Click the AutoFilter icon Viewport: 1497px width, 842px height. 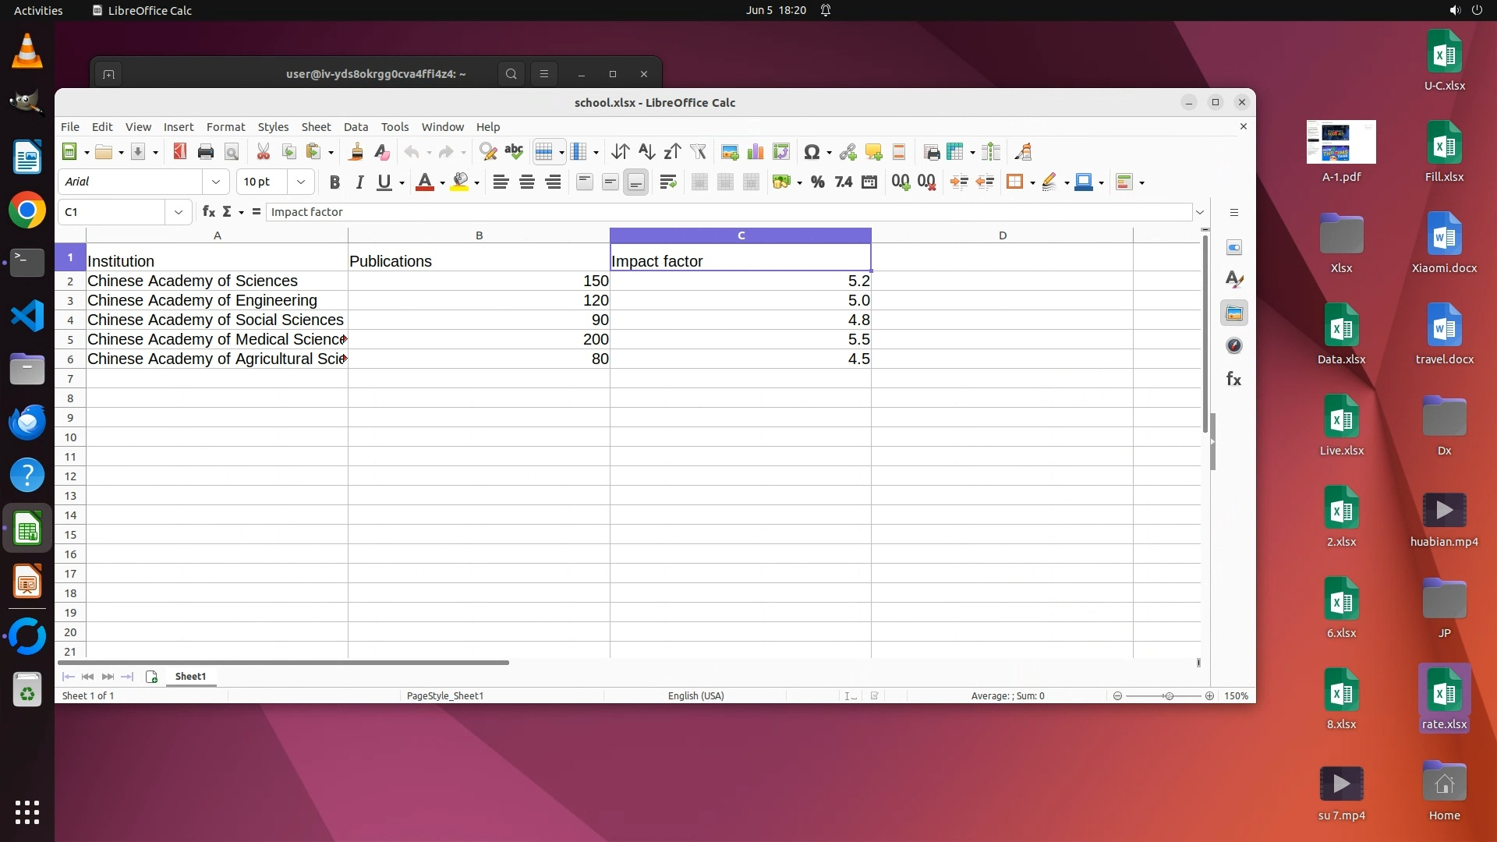(x=698, y=152)
